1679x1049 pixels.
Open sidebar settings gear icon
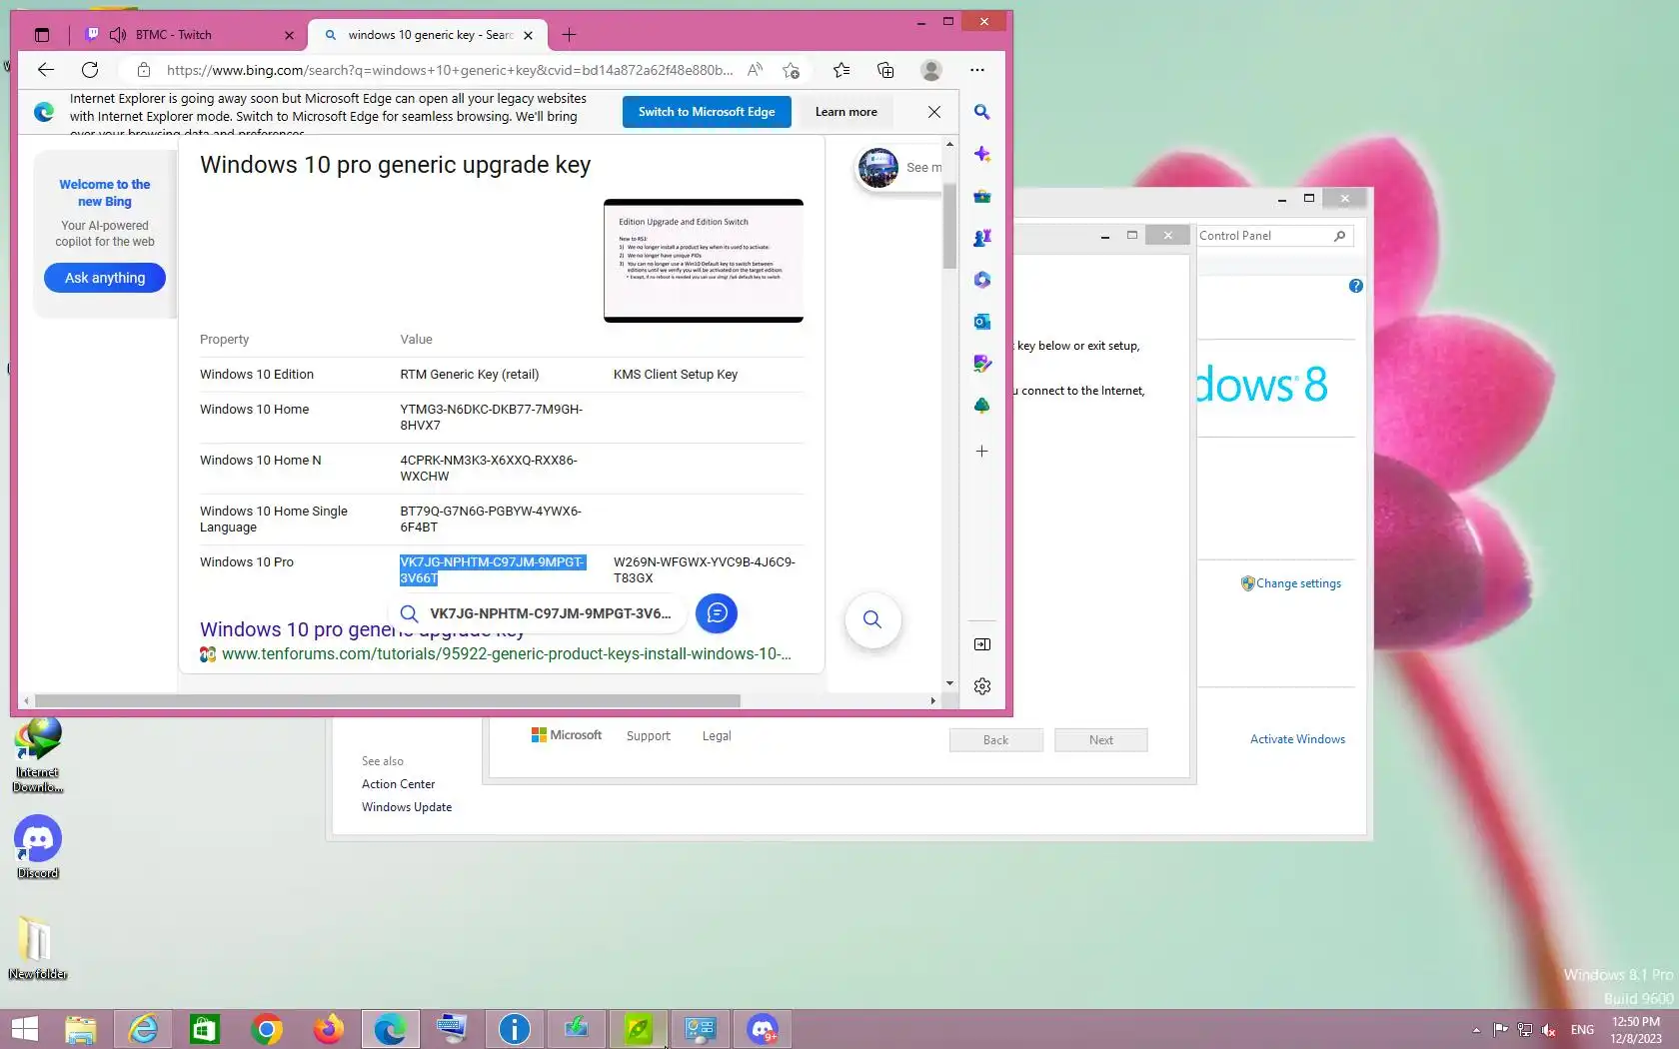click(982, 686)
